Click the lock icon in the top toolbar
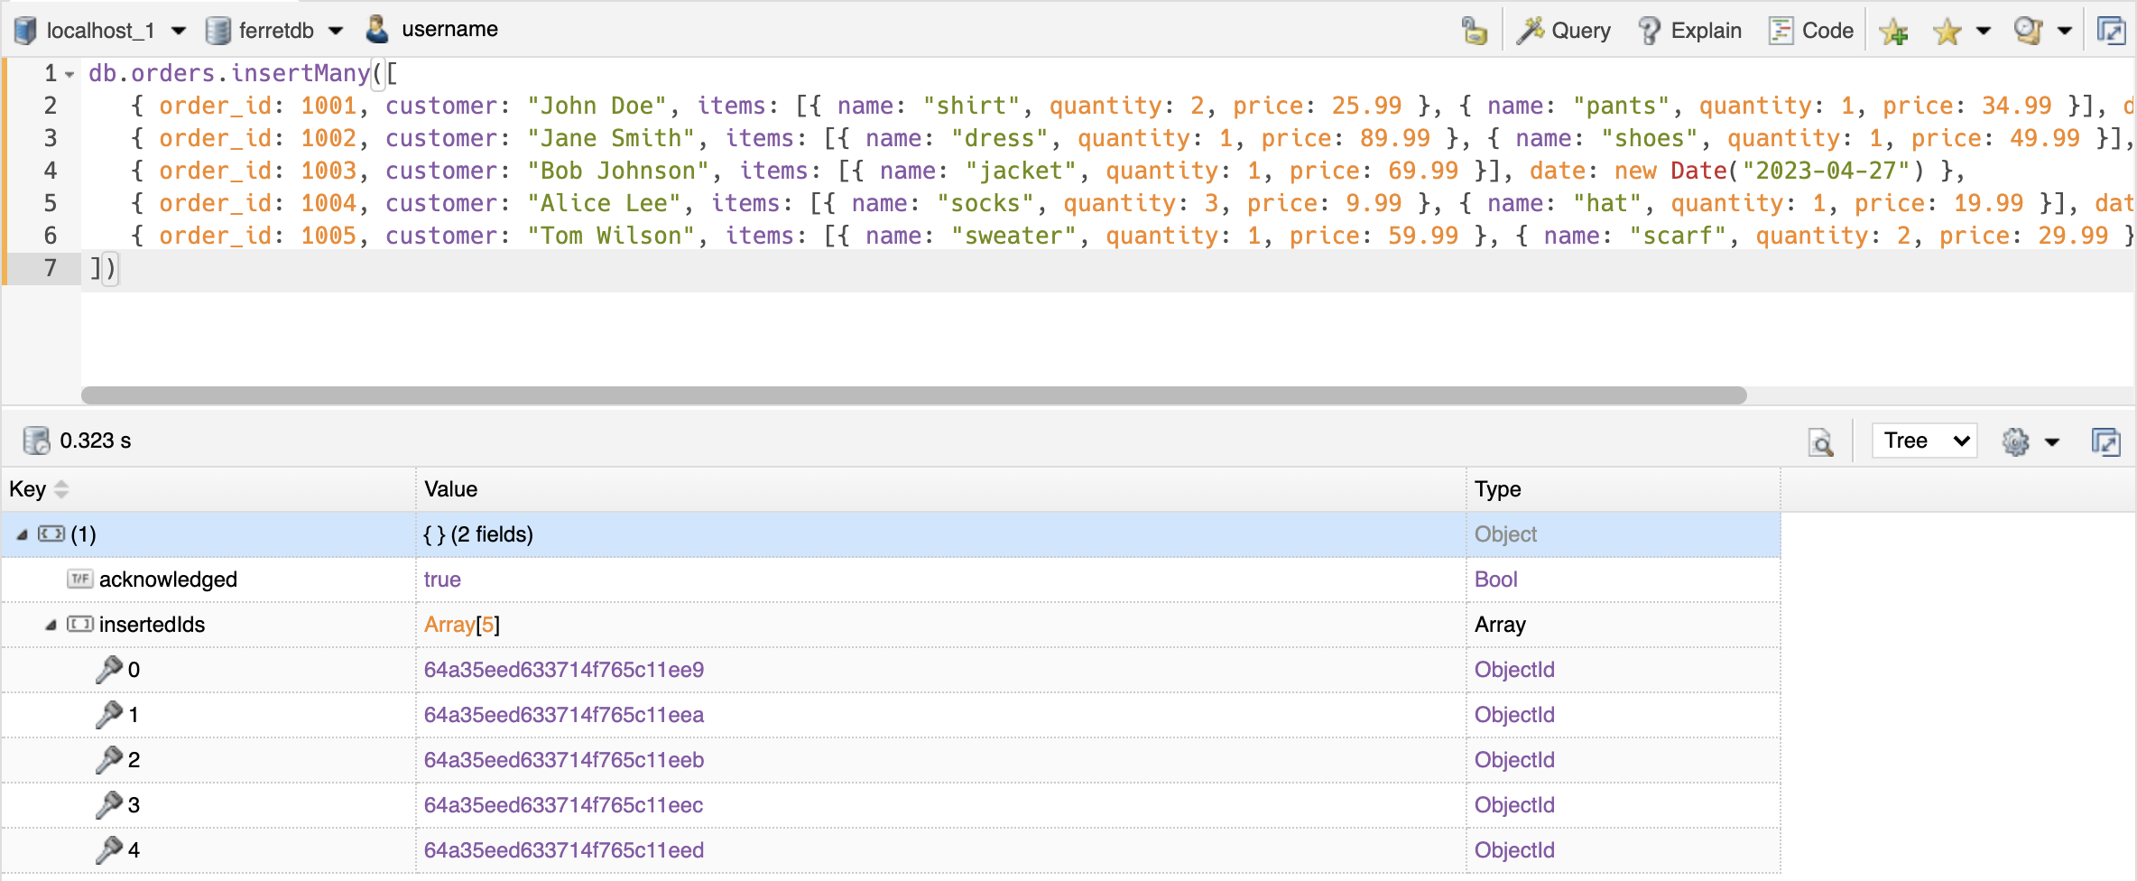 (1474, 31)
